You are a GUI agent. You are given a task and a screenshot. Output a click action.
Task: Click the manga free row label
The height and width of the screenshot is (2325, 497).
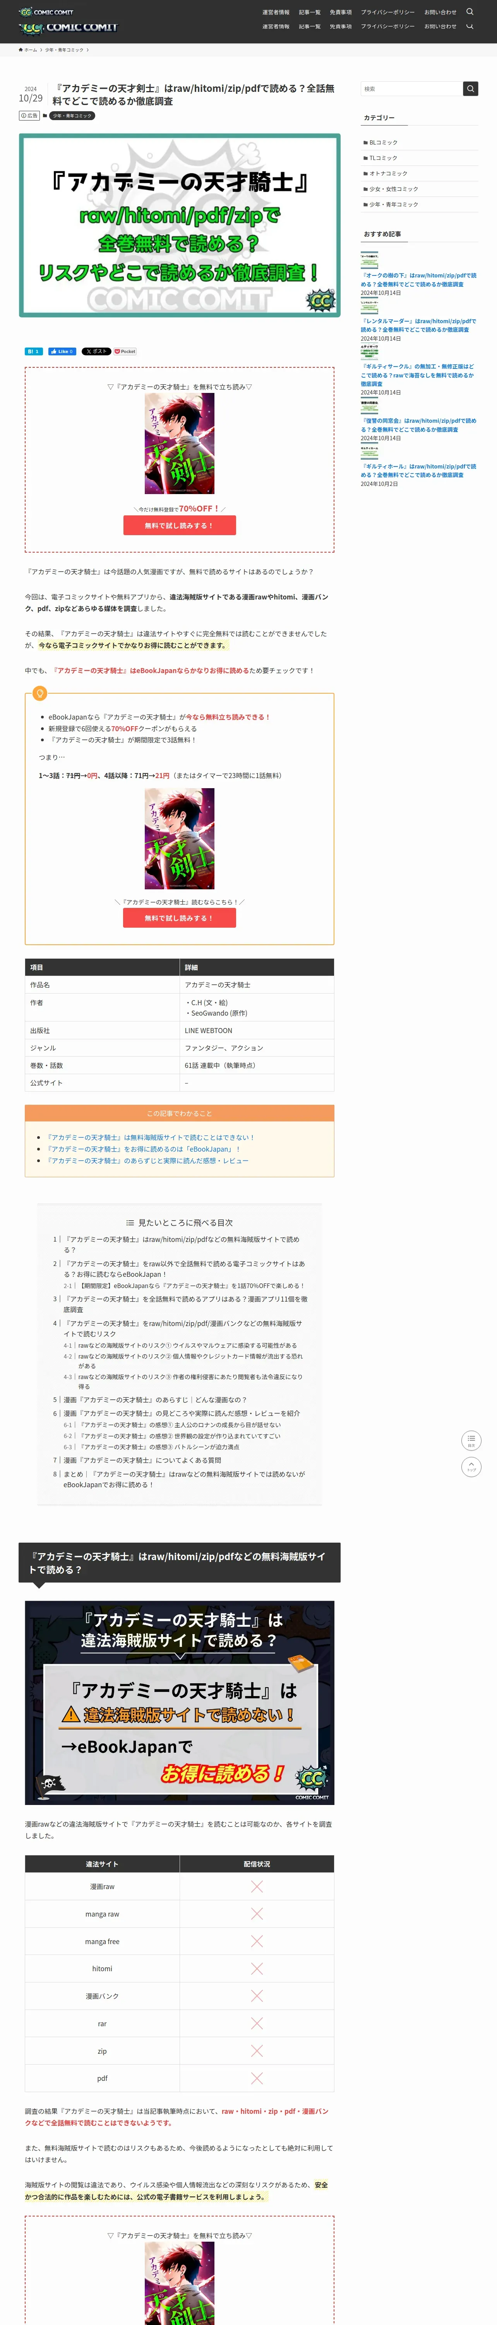pyautogui.click(x=102, y=1941)
